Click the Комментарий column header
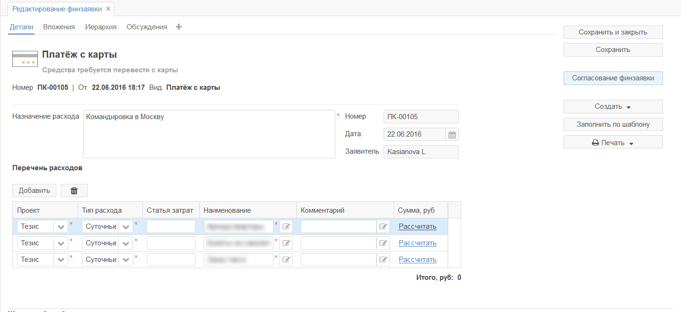The height and width of the screenshot is (312, 681). (x=345, y=210)
